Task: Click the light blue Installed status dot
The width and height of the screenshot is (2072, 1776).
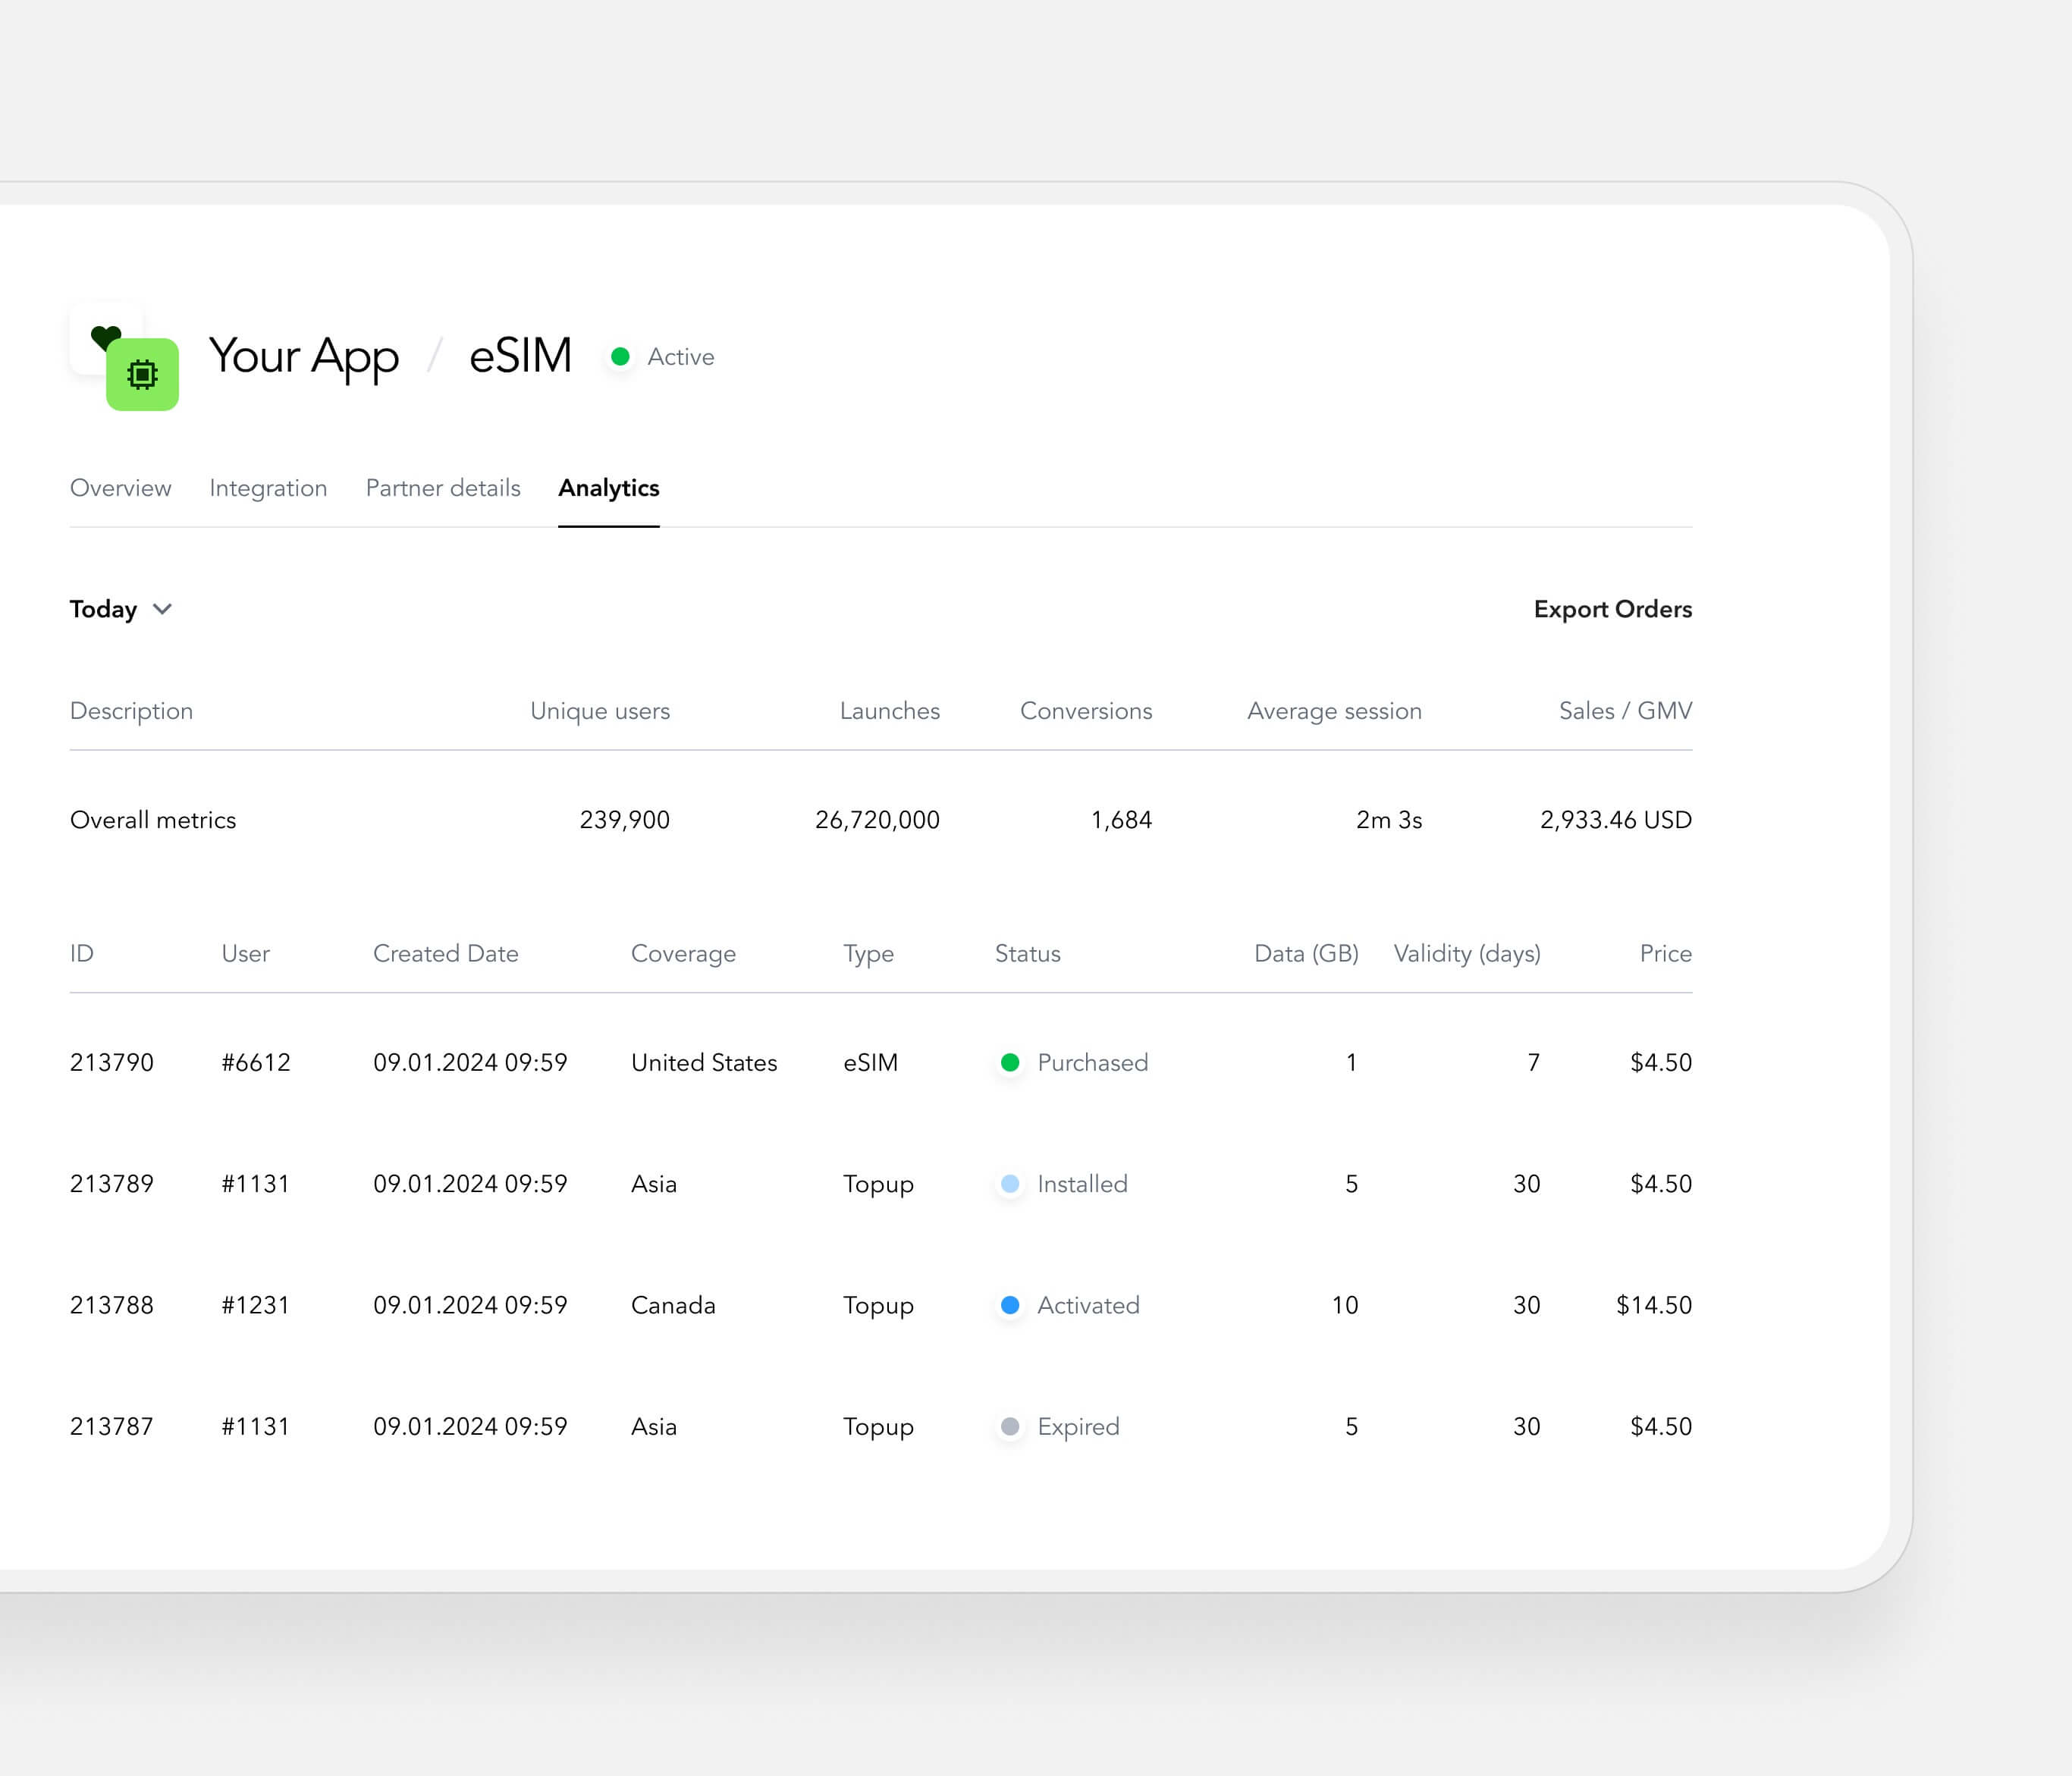Action: coord(1010,1184)
